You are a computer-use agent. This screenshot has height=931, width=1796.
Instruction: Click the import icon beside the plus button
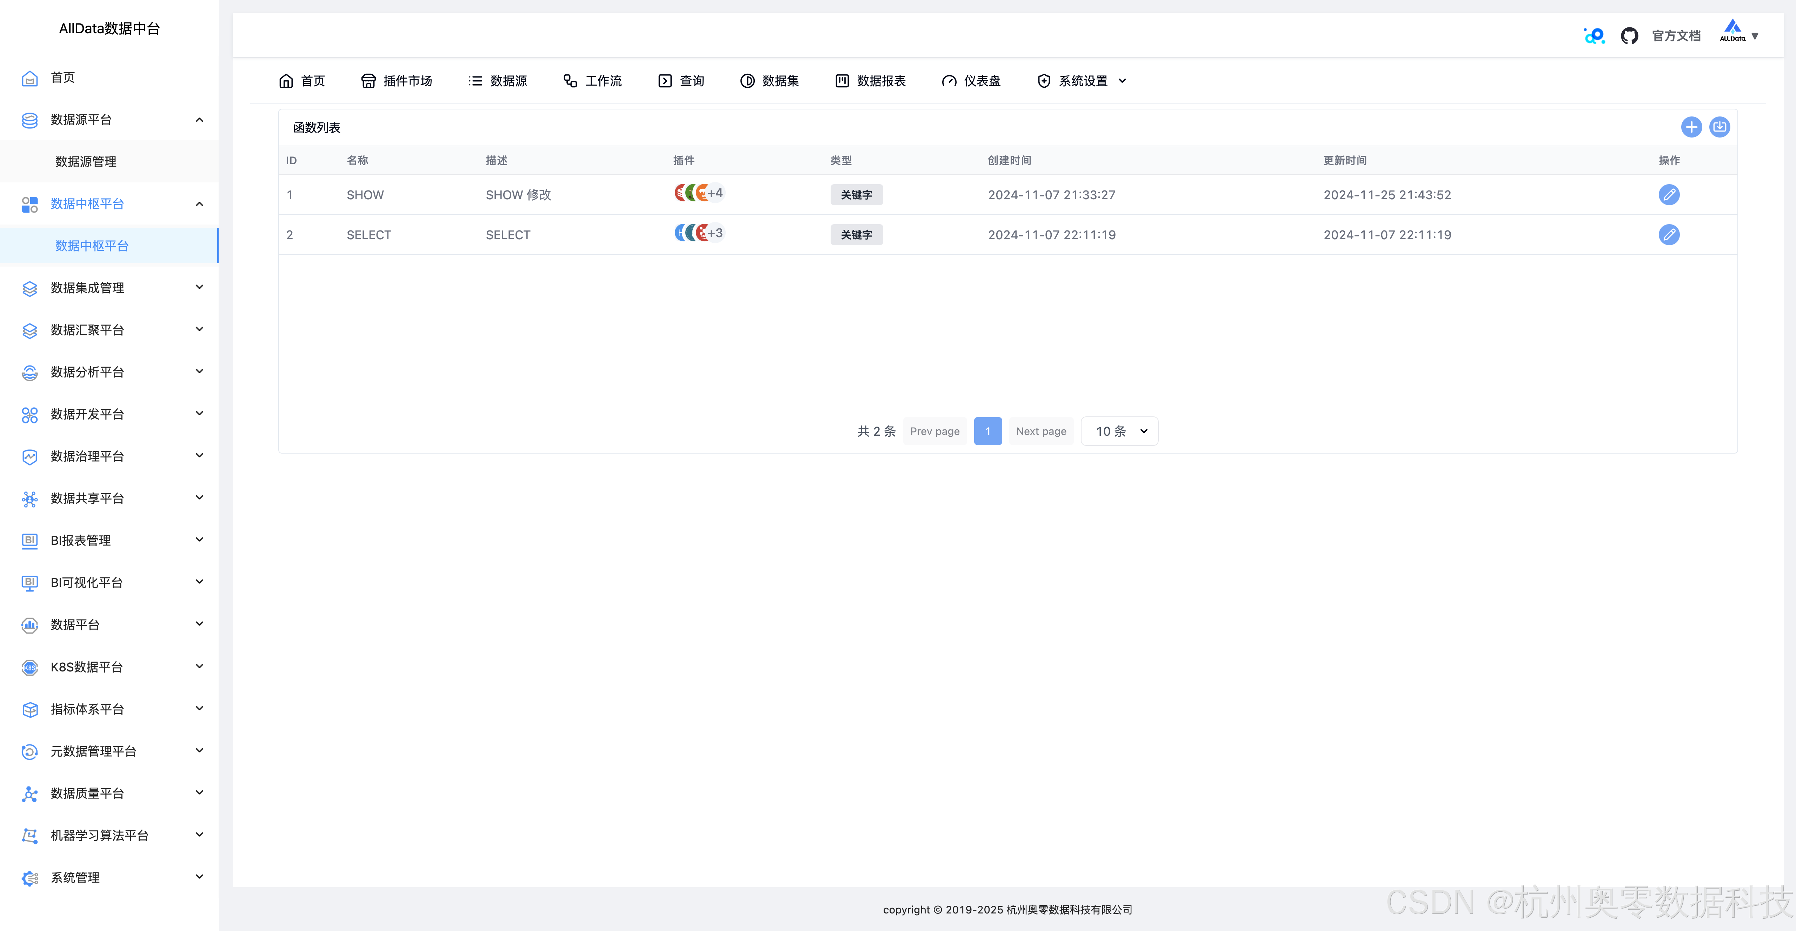tap(1719, 127)
